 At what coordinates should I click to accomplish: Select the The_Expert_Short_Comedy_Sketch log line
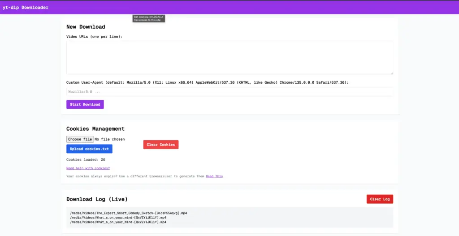pos(129,213)
